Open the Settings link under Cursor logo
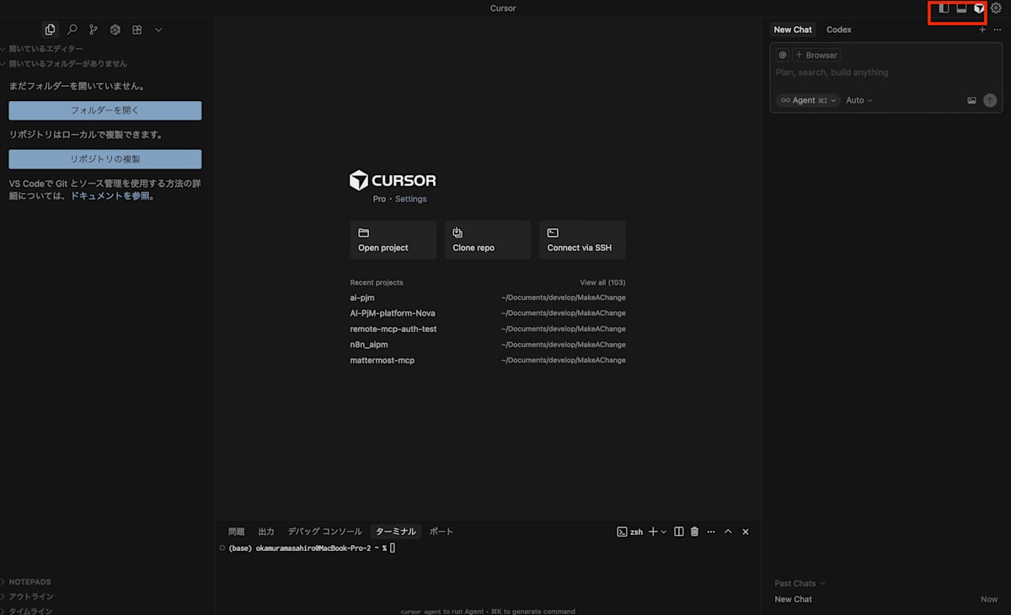This screenshot has width=1011, height=615. 411,199
